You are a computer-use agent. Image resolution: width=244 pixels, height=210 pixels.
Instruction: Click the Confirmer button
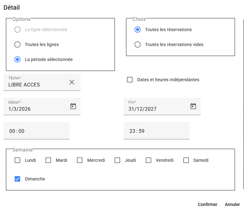(x=208, y=204)
